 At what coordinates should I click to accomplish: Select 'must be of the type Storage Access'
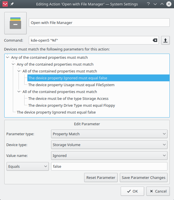coord(68,98)
